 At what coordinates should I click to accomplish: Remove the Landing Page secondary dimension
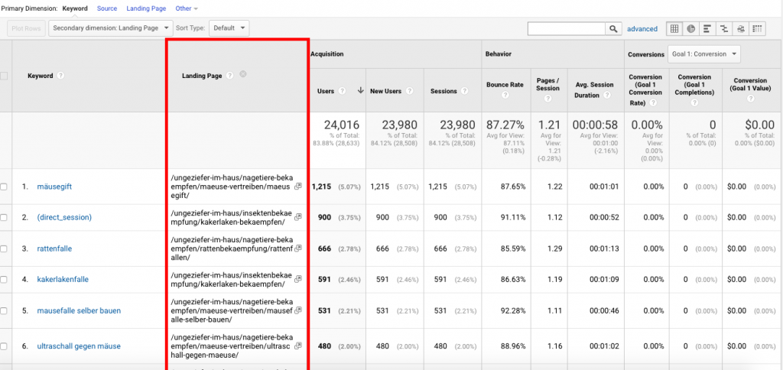point(242,74)
